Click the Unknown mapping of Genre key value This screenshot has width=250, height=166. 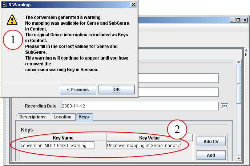144,145
